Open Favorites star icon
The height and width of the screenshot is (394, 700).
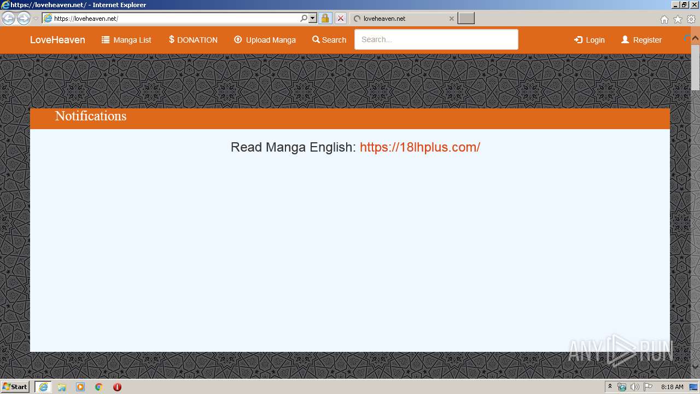(x=678, y=19)
